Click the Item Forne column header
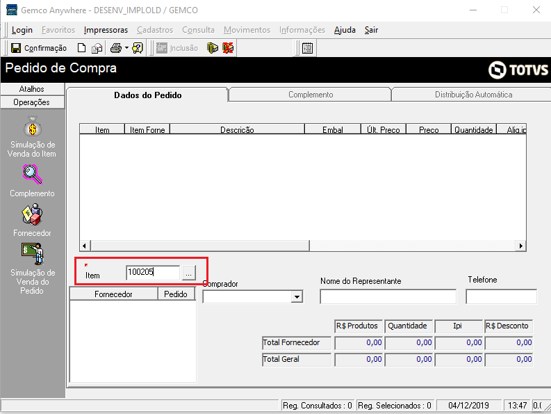 (x=147, y=129)
